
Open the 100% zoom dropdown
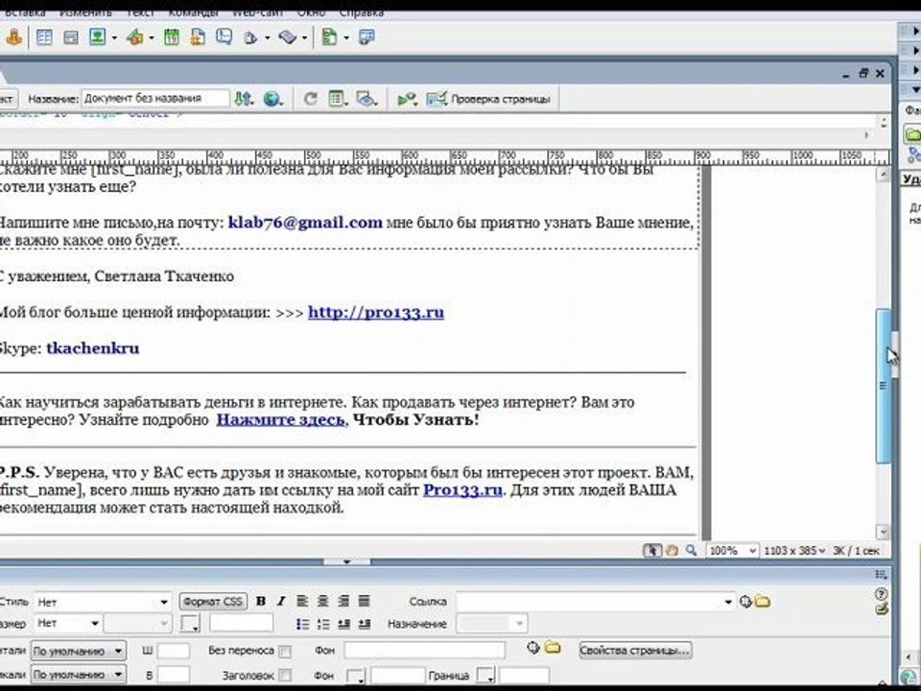(x=732, y=551)
